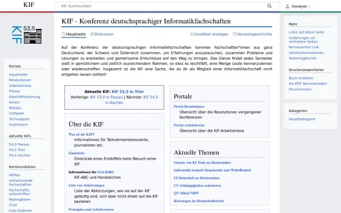Open Foto-Galerien sidebar link
Image resolution: width=341 pixels, height=213 pixels.
(20, 210)
